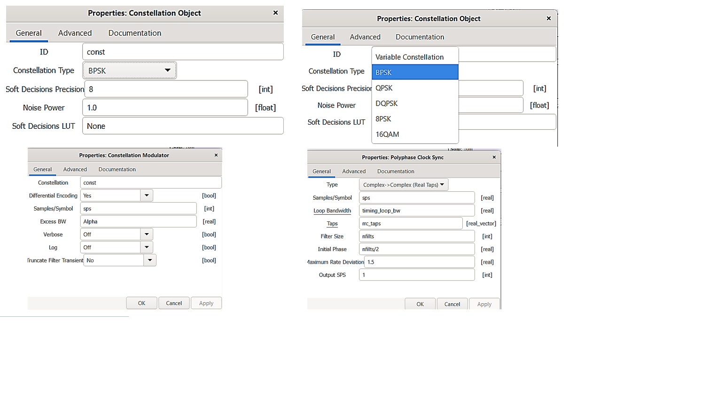725x416 pixels.
Task: Click Loop Bandwidth field containing timing_loop_bw
Action: point(417,211)
